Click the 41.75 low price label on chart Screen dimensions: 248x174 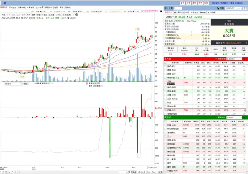(22, 77)
